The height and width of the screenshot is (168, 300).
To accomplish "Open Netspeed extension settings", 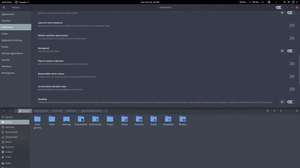I will coord(282,51).
